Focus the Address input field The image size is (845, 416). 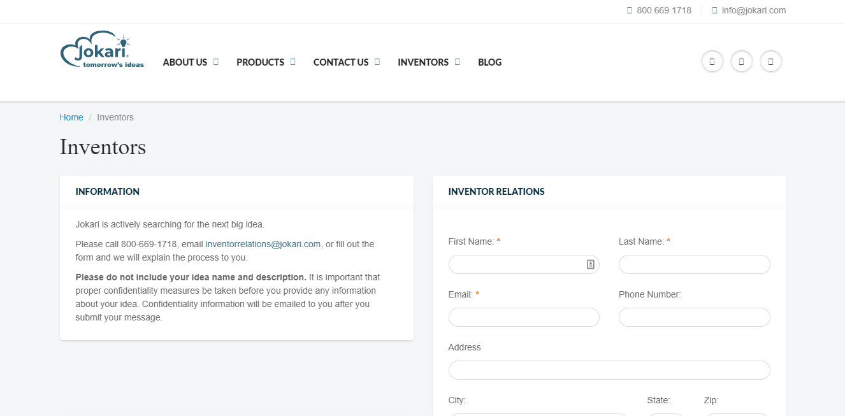pos(609,370)
